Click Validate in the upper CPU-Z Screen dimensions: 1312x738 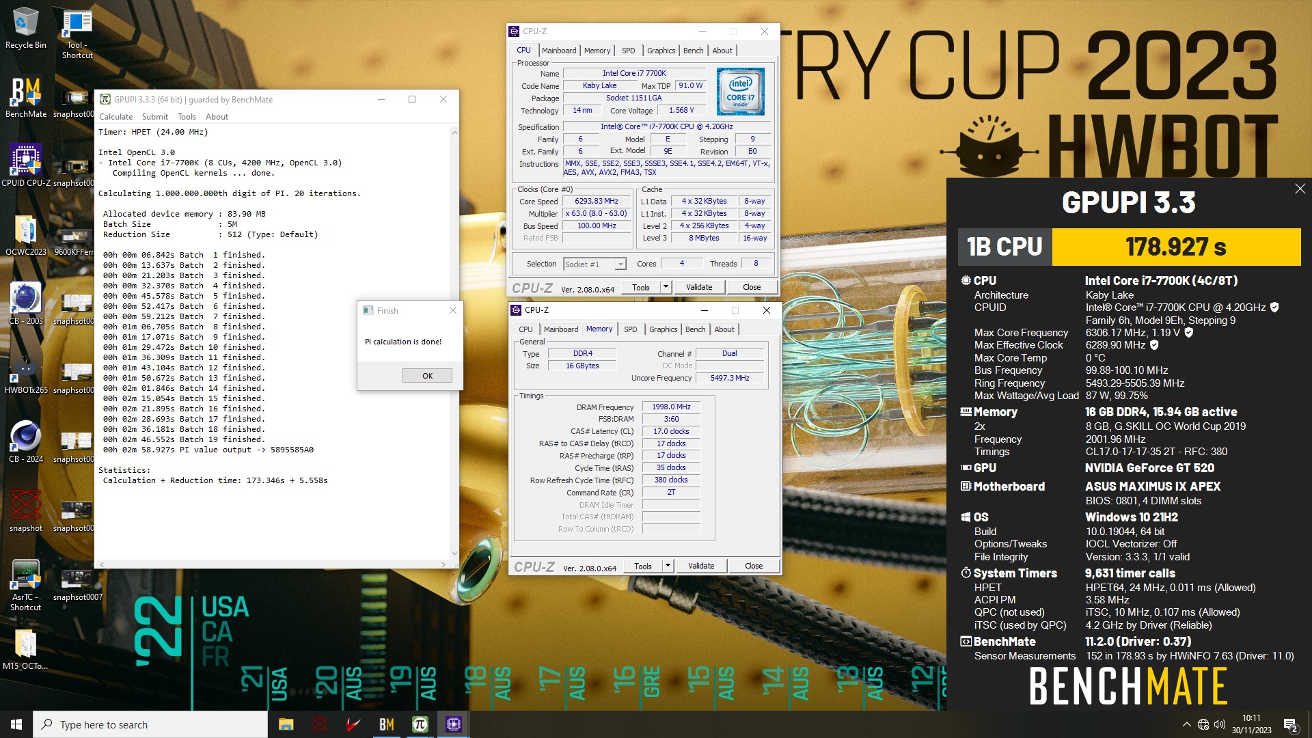tap(699, 288)
